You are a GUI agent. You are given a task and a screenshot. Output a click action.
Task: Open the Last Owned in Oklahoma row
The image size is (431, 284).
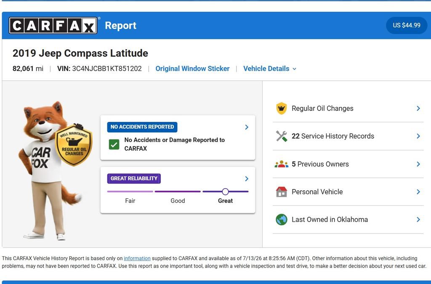348,220
